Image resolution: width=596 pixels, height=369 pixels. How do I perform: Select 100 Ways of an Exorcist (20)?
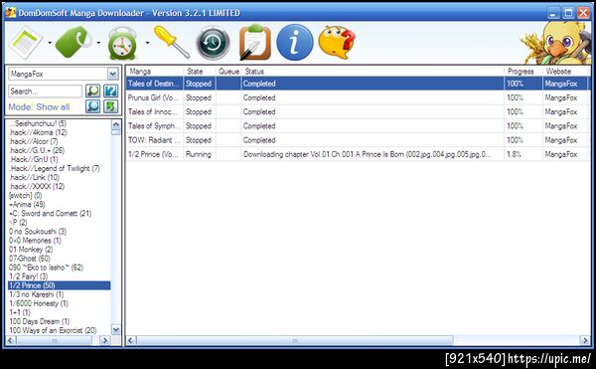(53, 330)
